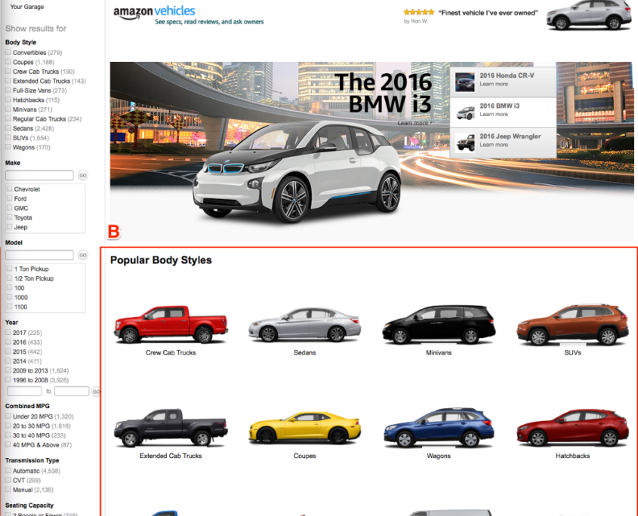Image resolution: width=638 pixels, height=516 pixels.
Task: Click the 'Finest vehicle I've ever owned' quote
Action: pyautogui.click(x=488, y=13)
